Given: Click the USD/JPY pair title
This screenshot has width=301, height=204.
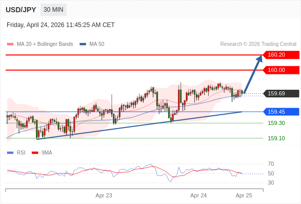Looking at the screenshot, I should pyautogui.click(x=21, y=10).
